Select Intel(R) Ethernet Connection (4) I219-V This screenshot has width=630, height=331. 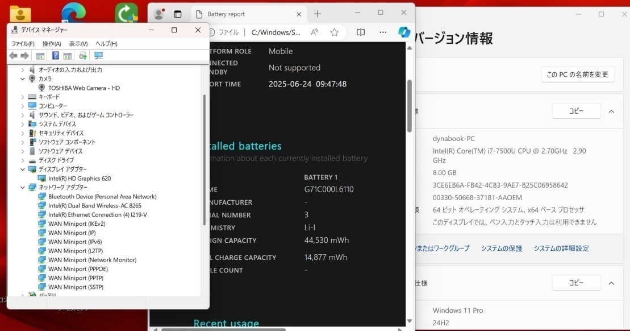pos(98,215)
